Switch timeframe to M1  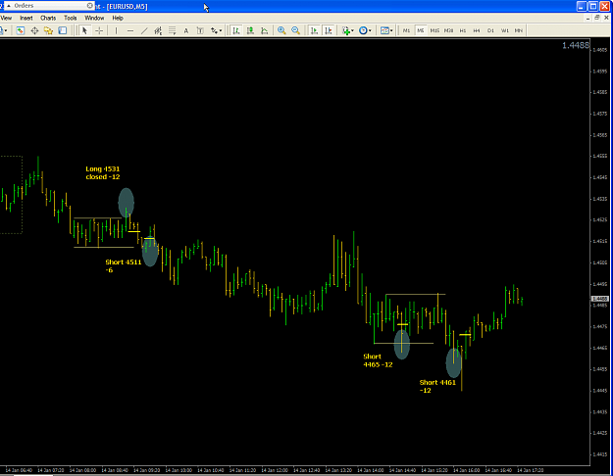407,30
